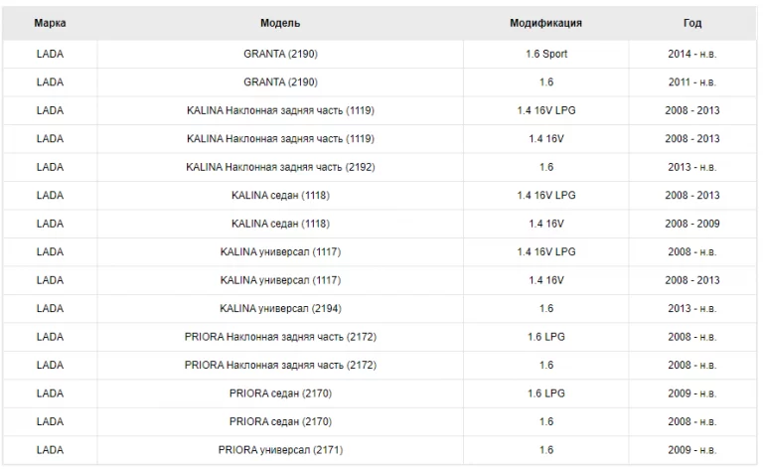Click the Год column header
This screenshot has height=469, width=763.
click(x=692, y=23)
